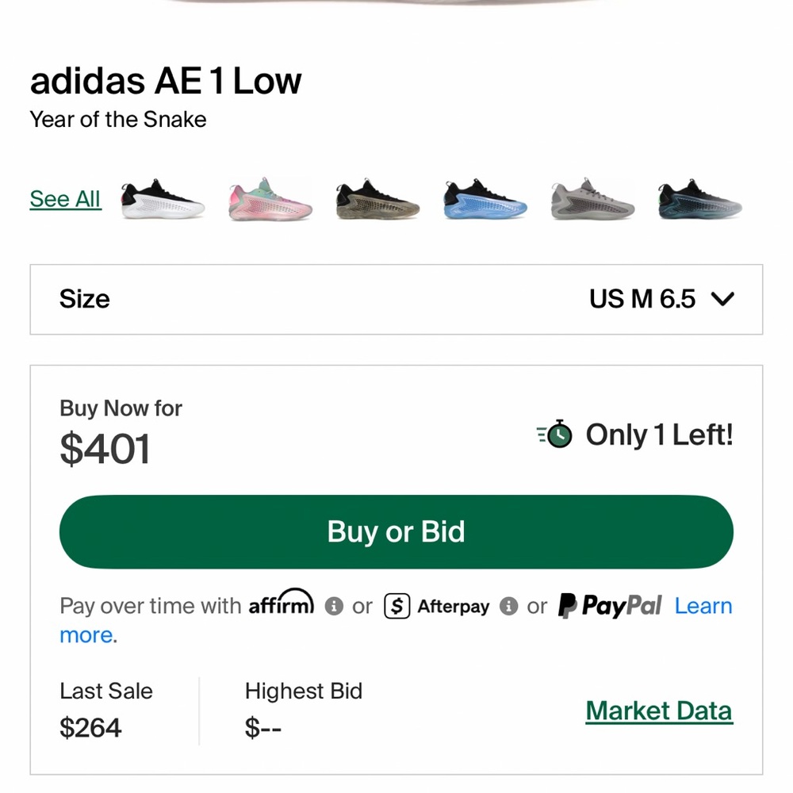Open the Market Data page
The image size is (793, 793).
[658, 711]
